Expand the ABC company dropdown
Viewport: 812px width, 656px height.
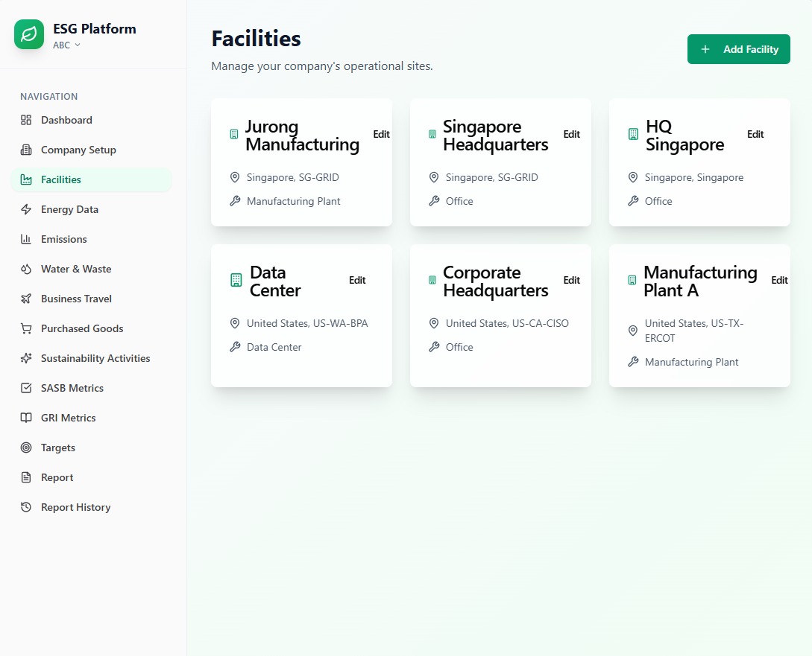pos(66,45)
